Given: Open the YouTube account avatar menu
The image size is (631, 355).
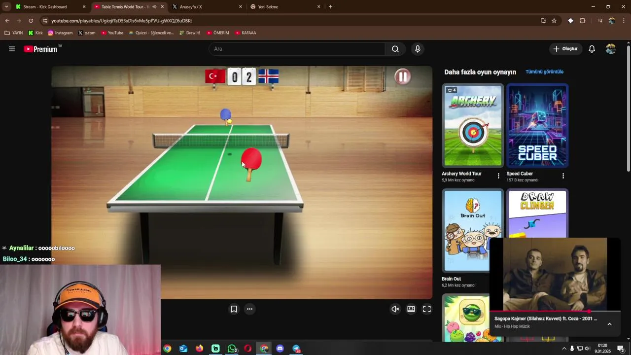Looking at the screenshot, I should [x=611, y=49].
